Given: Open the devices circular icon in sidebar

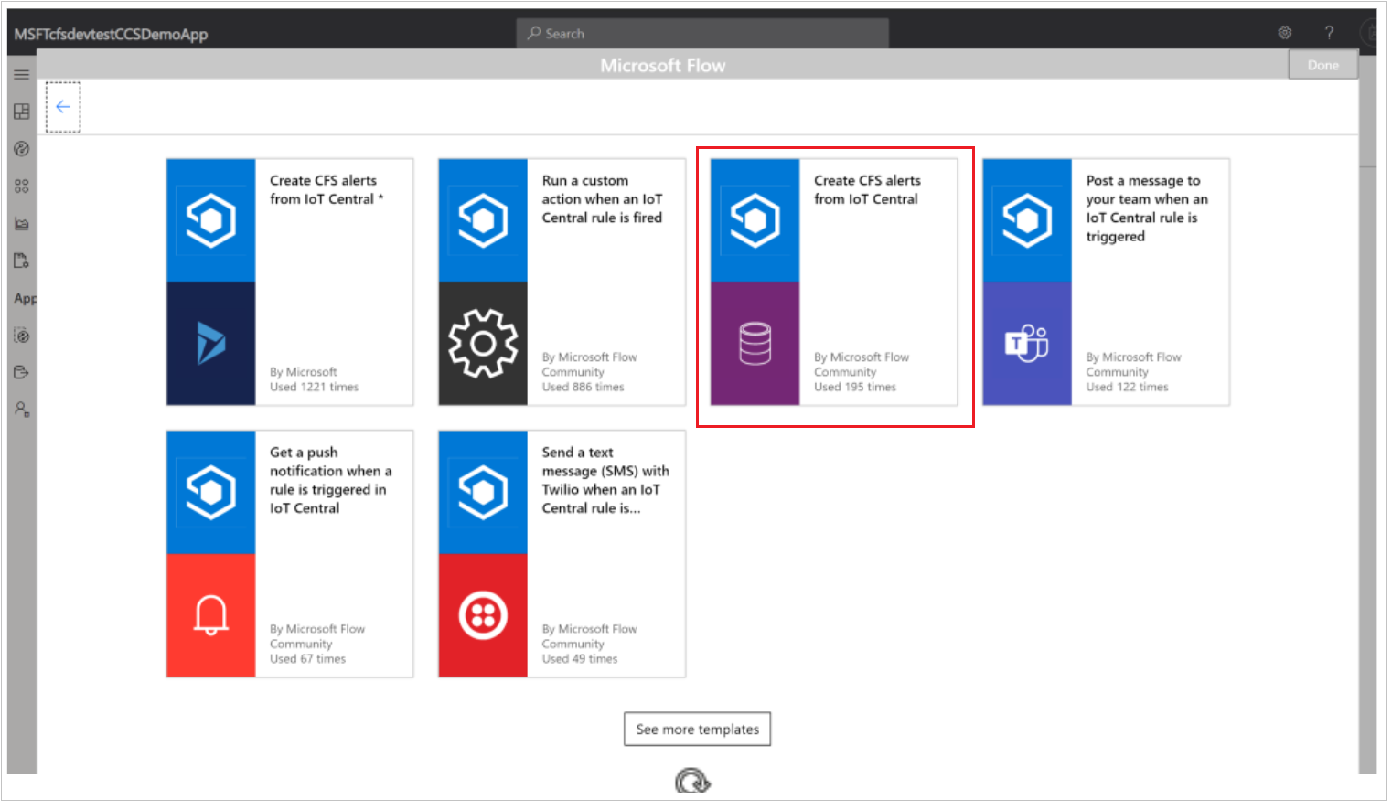Looking at the screenshot, I should coord(22,149).
